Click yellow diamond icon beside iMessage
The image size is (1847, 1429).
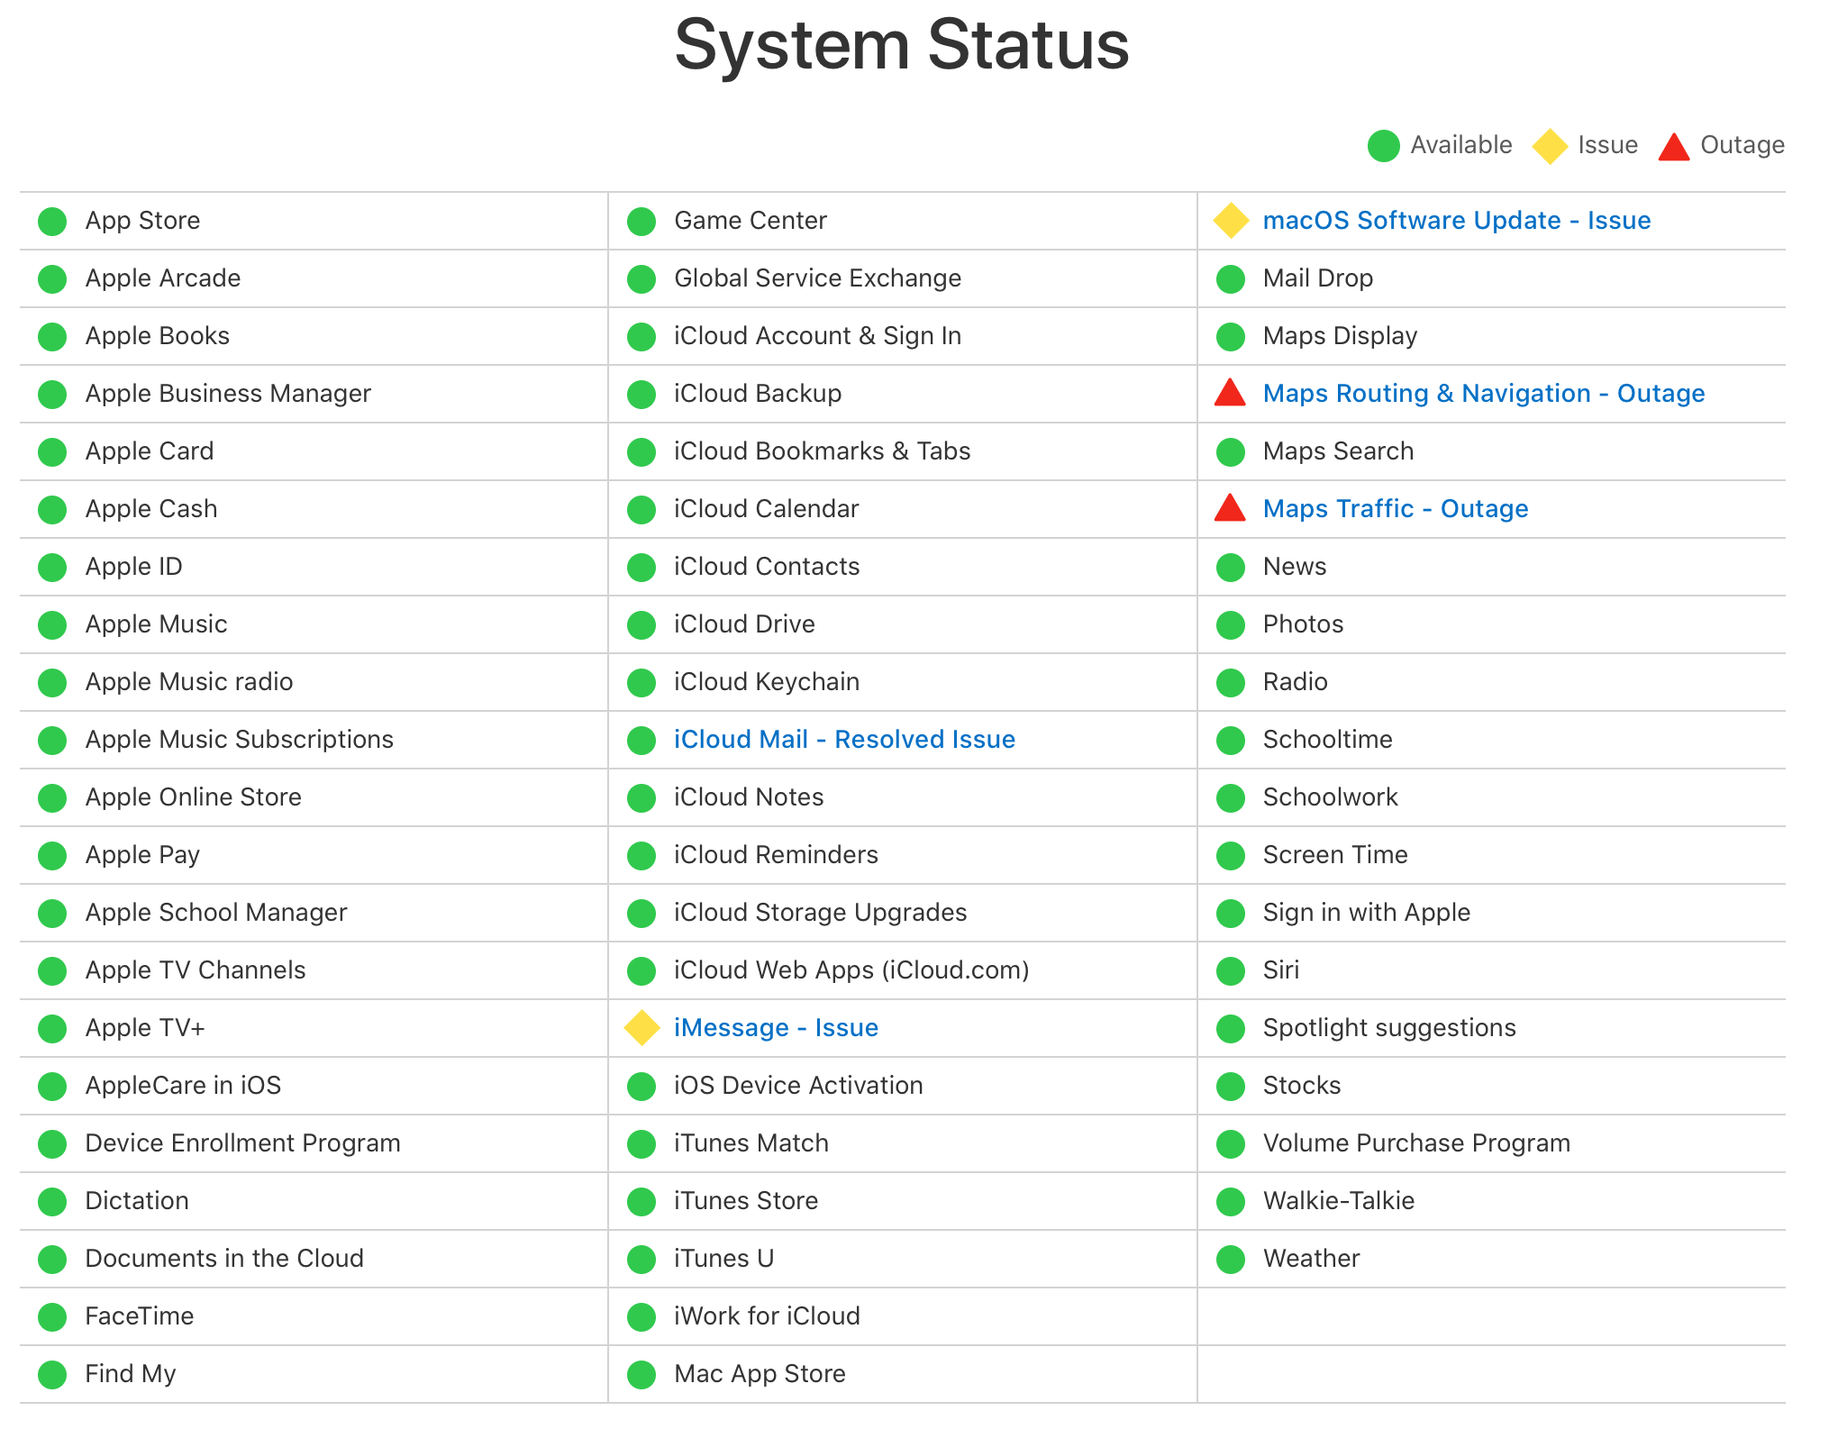pyautogui.click(x=641, y=1028)
